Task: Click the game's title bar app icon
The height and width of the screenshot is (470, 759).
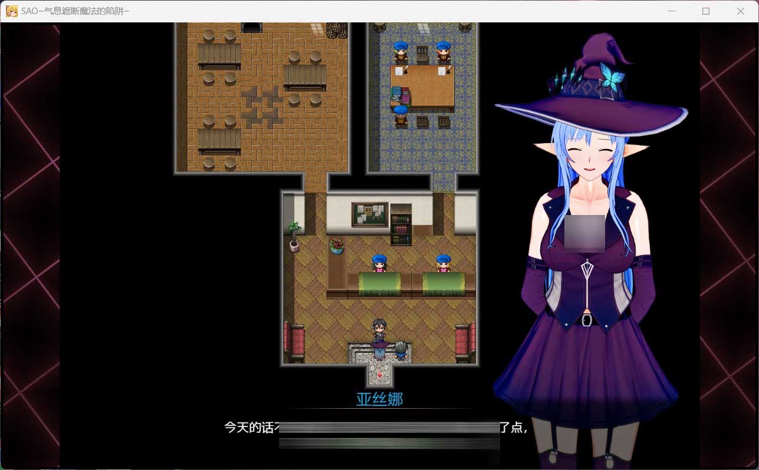Action: pos(11,11)
